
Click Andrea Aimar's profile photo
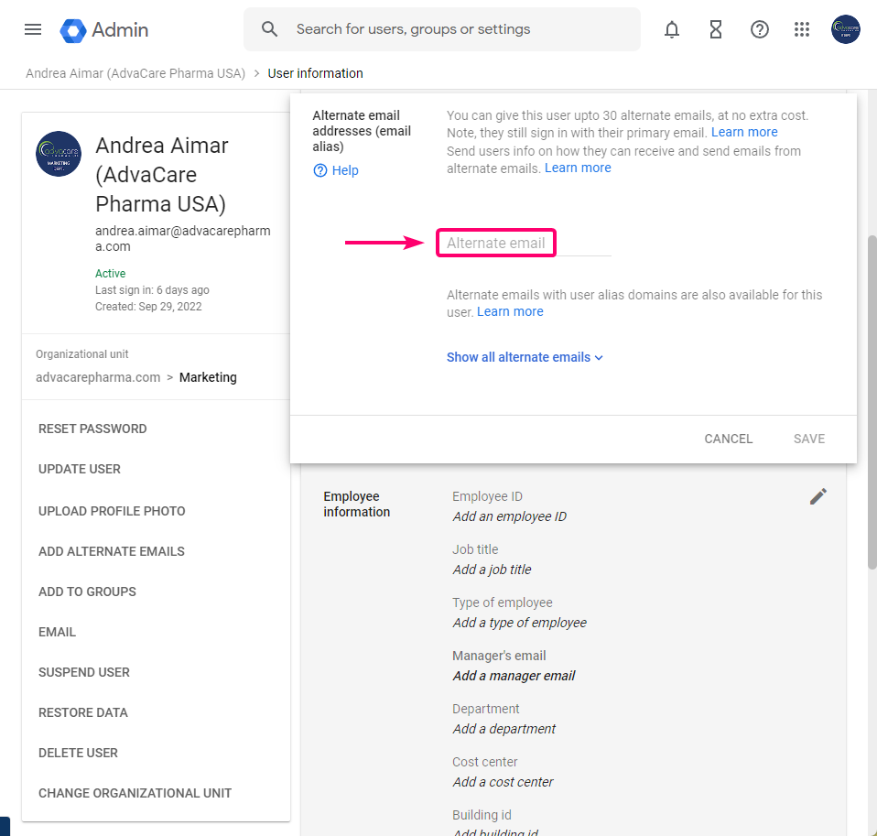click(x=59, y=154)
